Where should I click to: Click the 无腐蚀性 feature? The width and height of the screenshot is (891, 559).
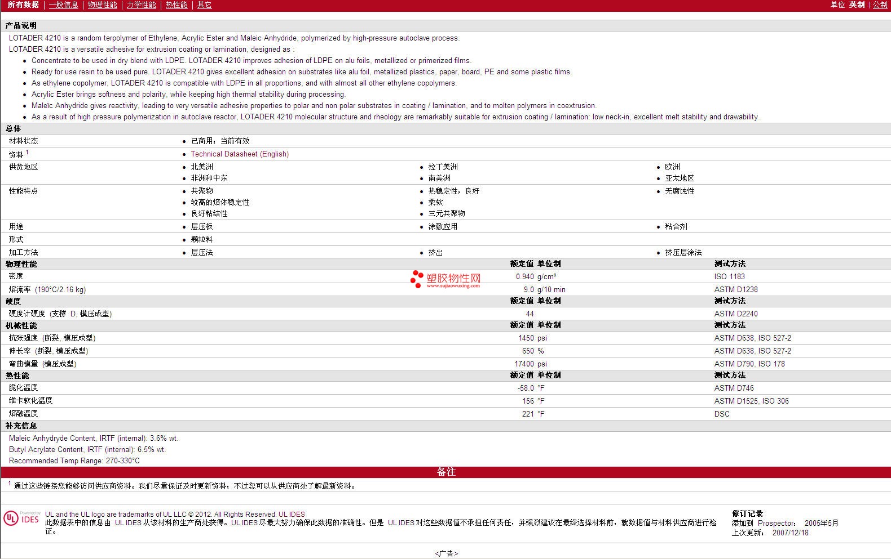[x=680, y=191]
